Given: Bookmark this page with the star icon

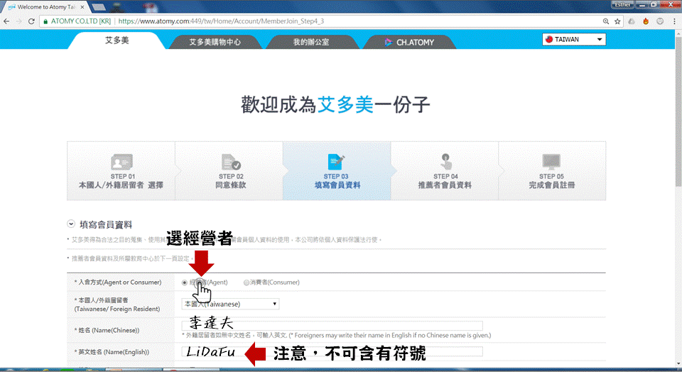Looking at the screenshot, I should pos(617,21).
